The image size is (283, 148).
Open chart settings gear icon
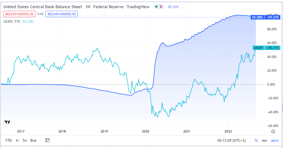click(273, 131)
